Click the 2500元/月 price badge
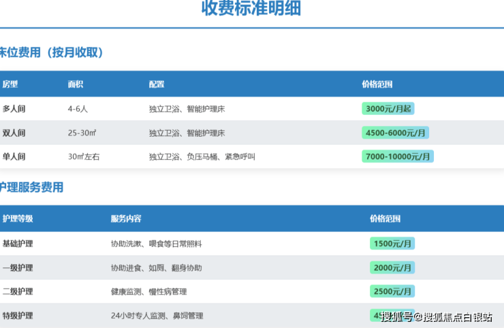This screenshot has width=504, height=328. pos(392,291)
